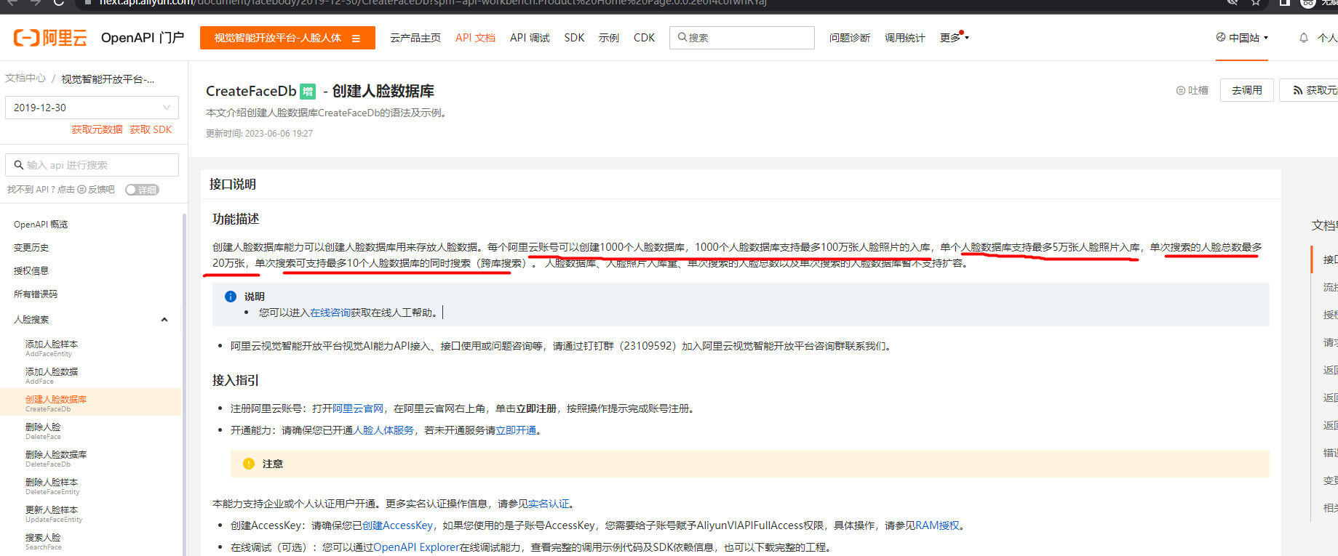Click the sidebar vertical scrollbar
This screenshot has height=556, width=1338.
(184, 385)
